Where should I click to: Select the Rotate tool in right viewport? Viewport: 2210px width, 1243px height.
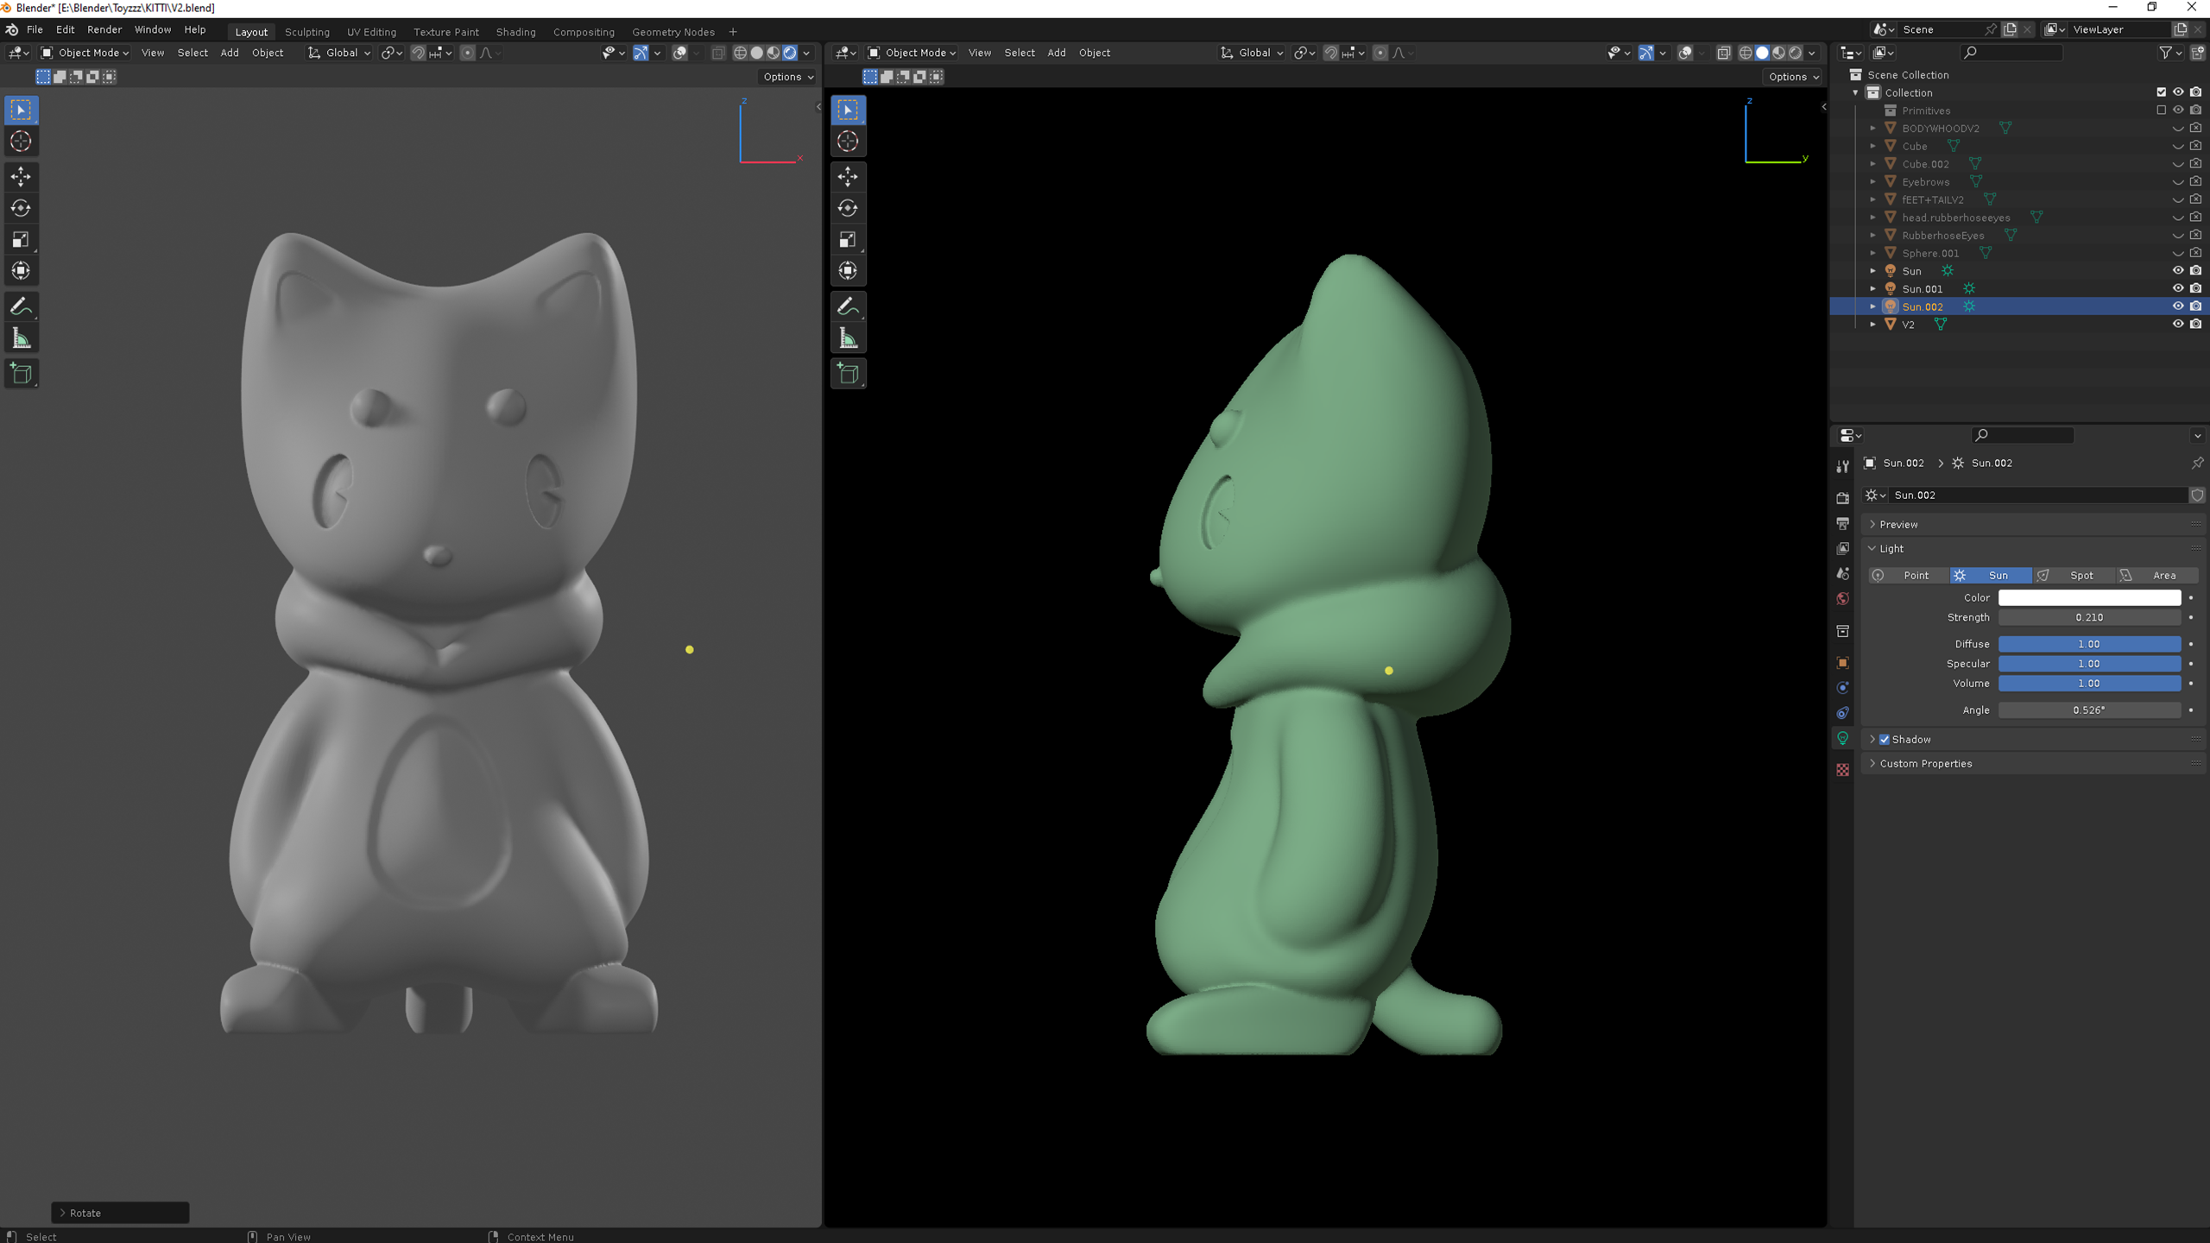[848, 208]
